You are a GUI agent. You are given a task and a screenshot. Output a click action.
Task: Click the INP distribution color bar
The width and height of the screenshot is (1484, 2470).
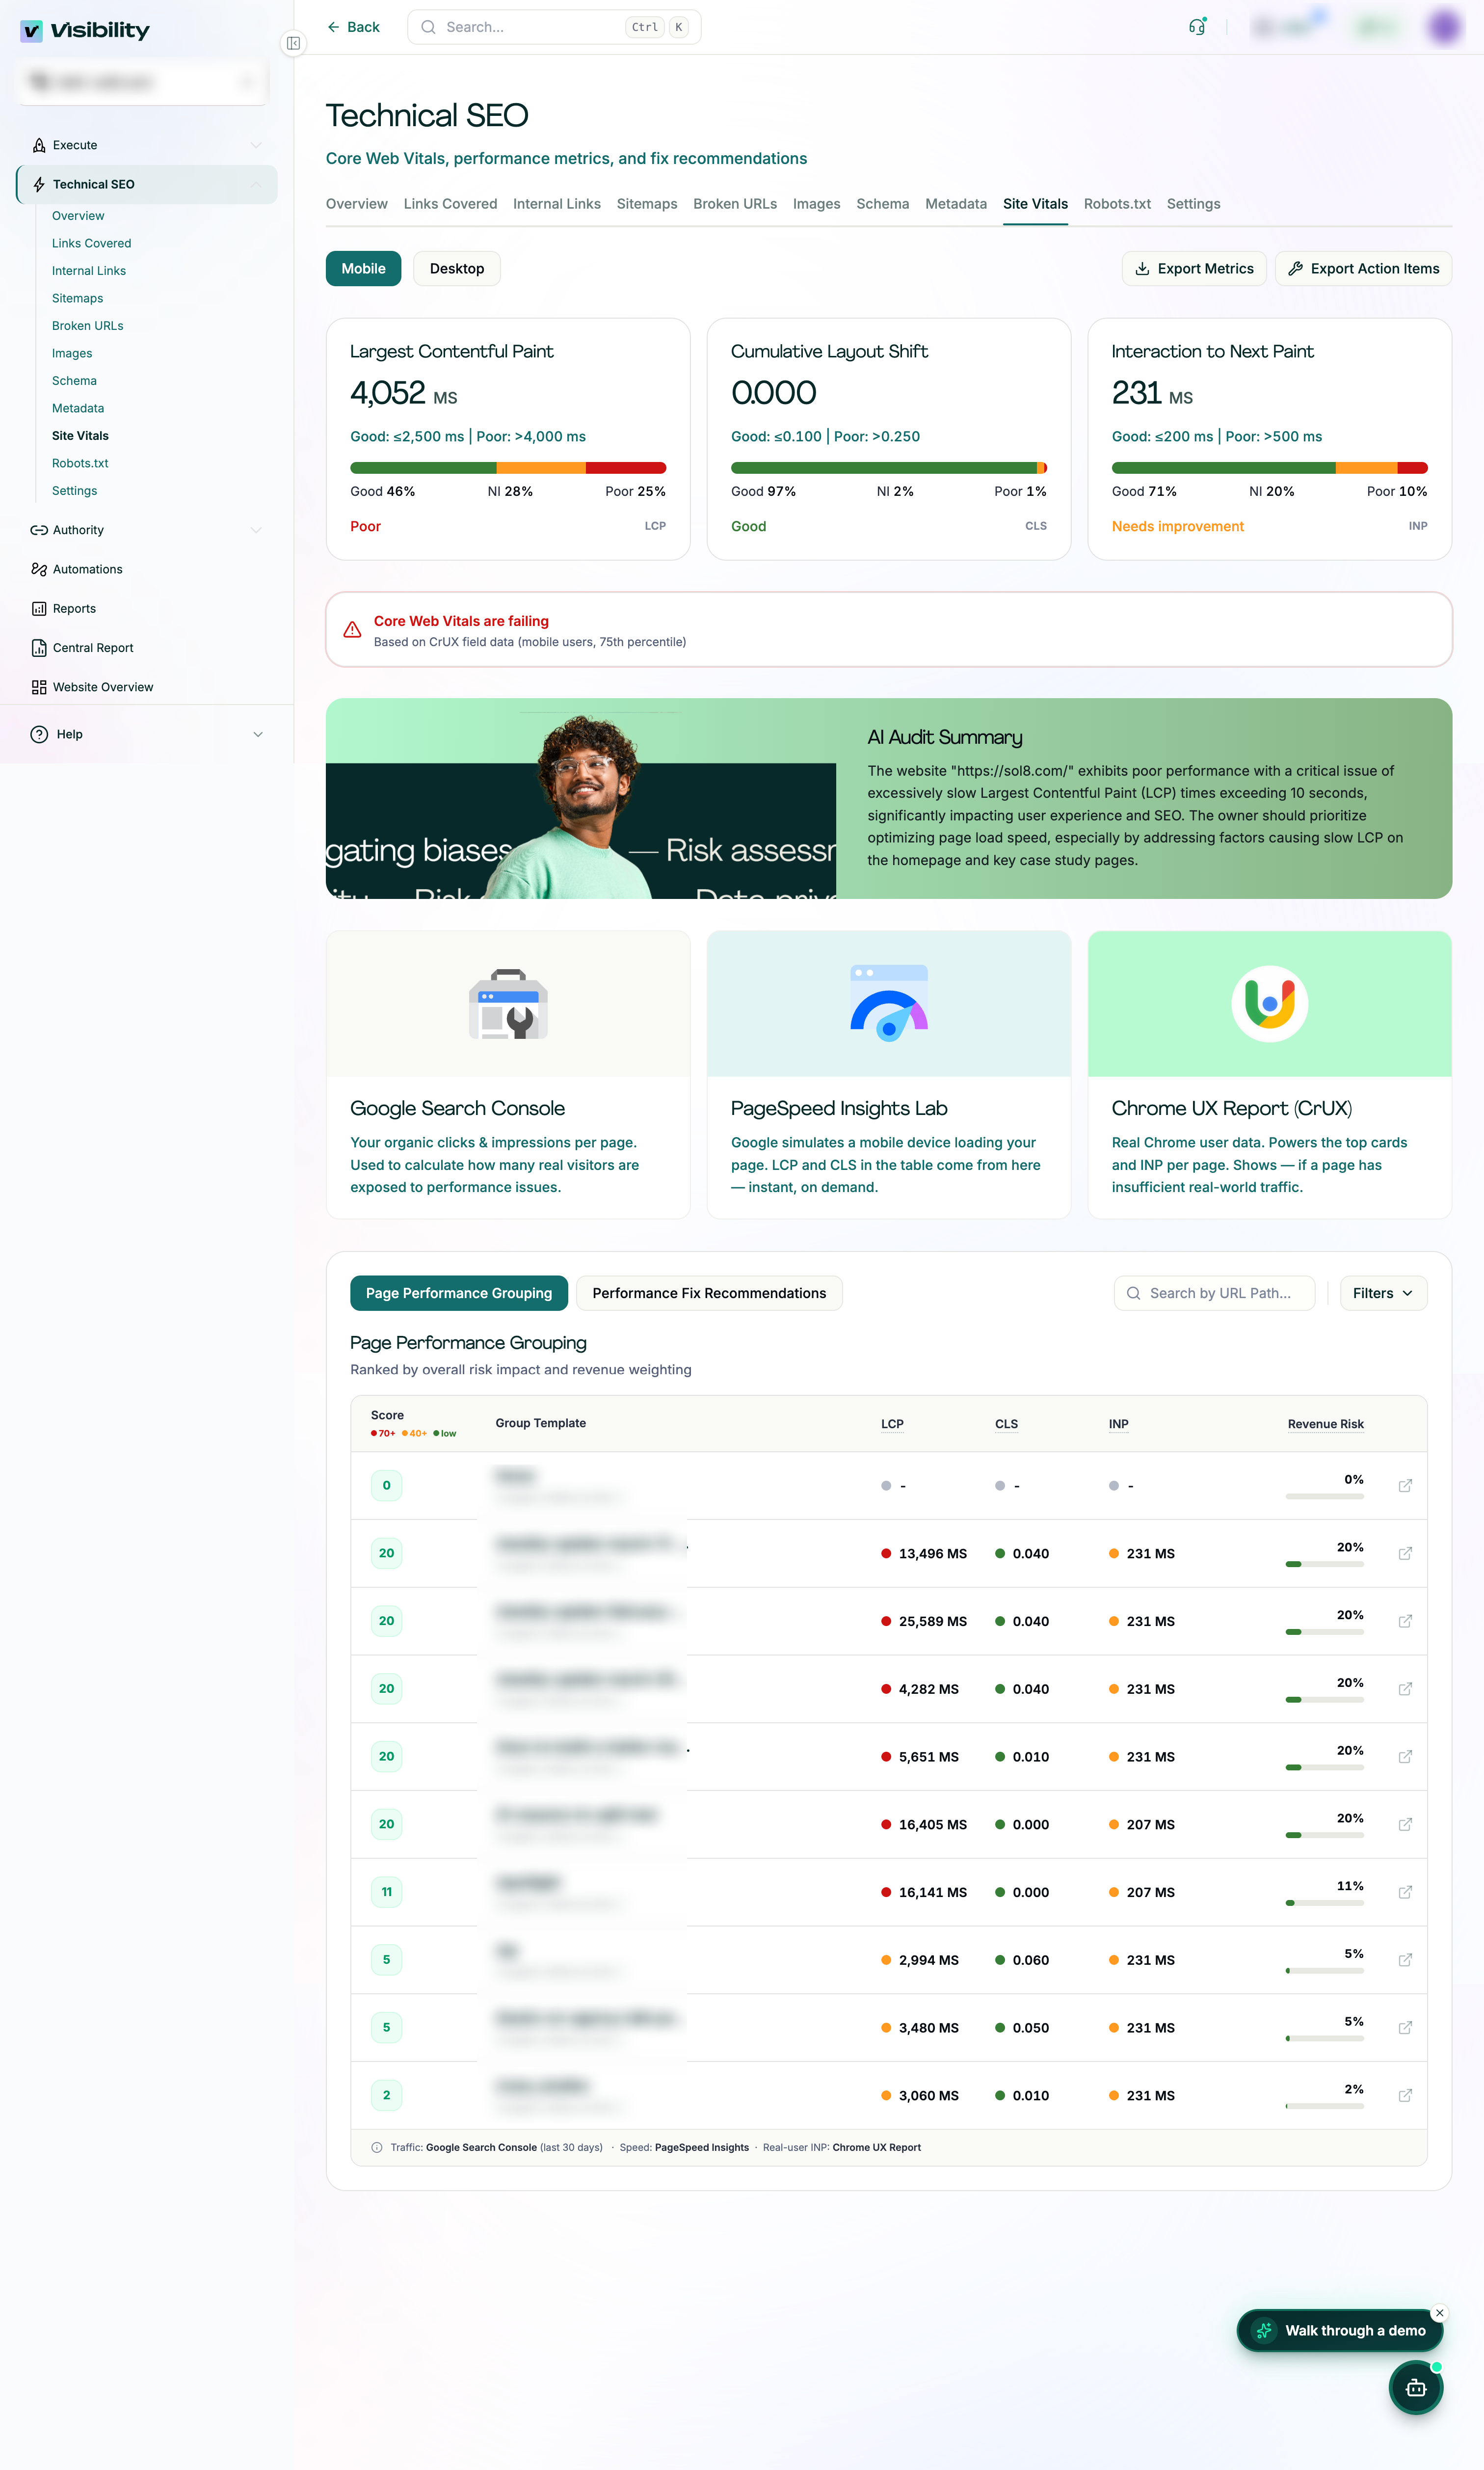coord(1269,468)
